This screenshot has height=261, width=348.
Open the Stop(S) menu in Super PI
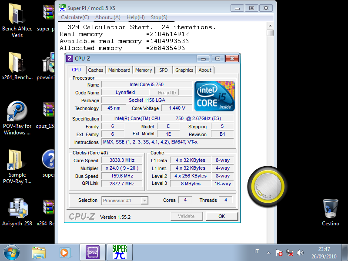pos(159,17)
